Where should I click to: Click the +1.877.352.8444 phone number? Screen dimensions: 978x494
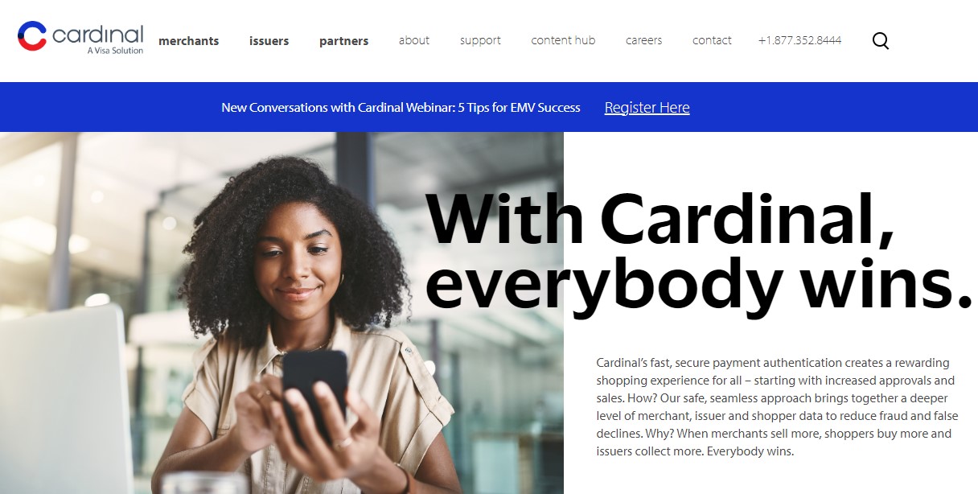pos(799,40)
